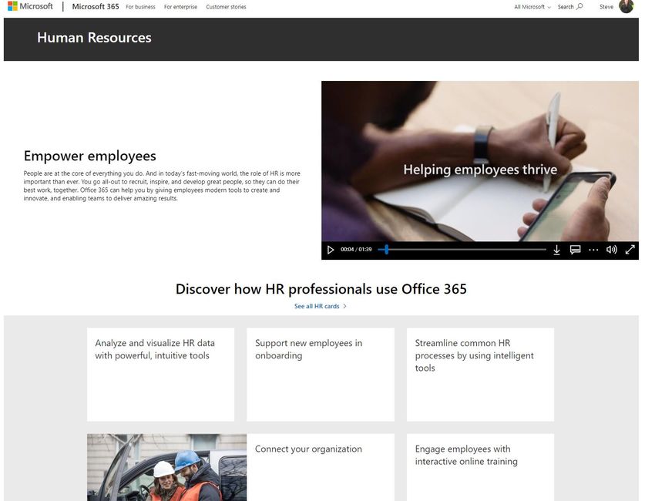Screen dimensions: 655x501
Task: Click the Steve account name
Action: pos(606,7)
